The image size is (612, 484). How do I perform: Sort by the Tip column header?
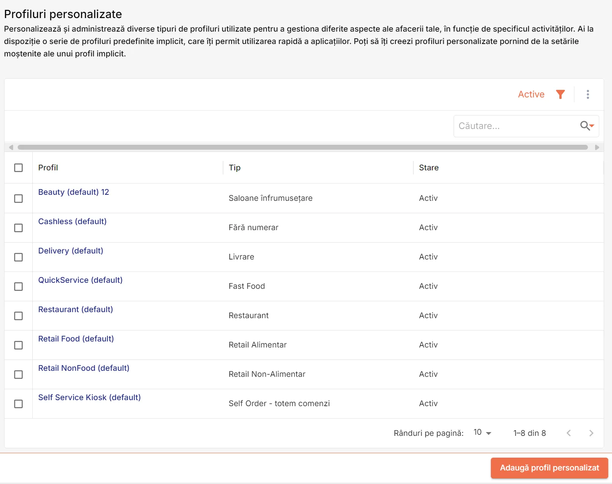point(235,168)
